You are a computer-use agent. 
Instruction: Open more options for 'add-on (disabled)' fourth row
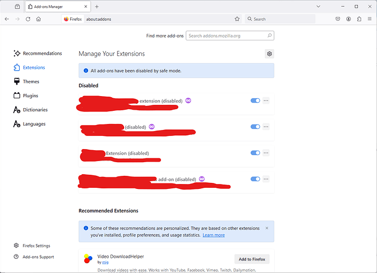[x=266, y=179]
